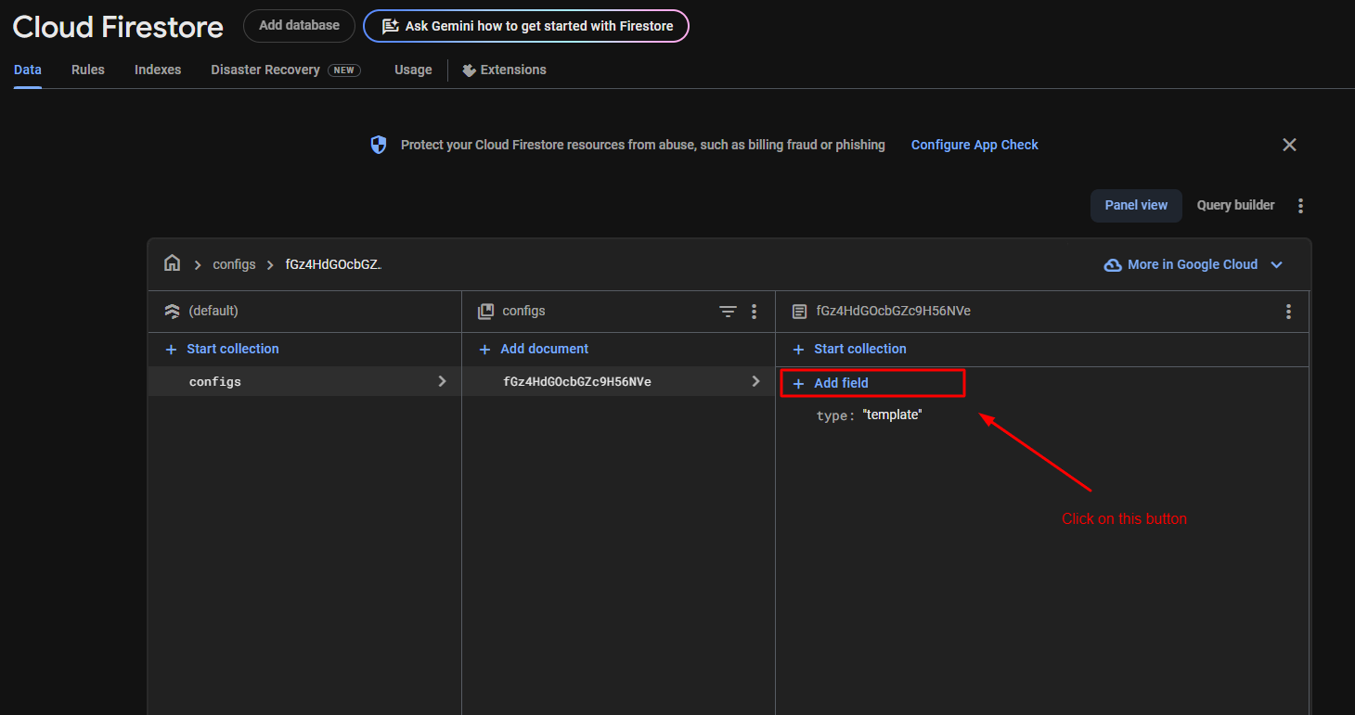Click the home icon in breadcrumb path
The width and height of the screenshot is (1355, 715).
pos(172,263)
